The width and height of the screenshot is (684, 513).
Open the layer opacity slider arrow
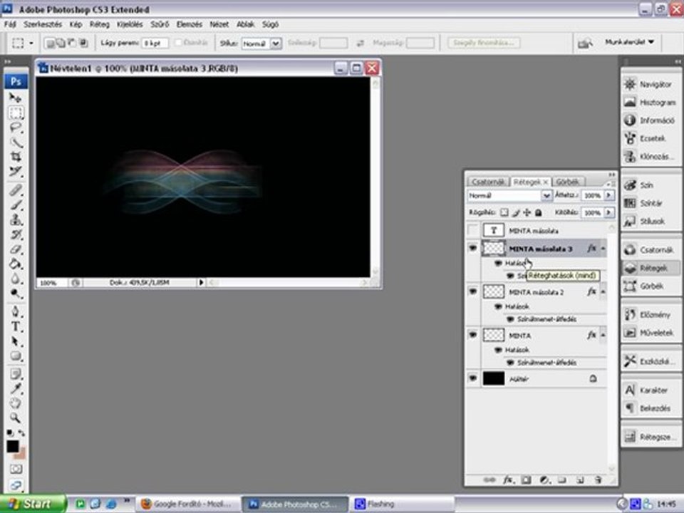click(608, 195)
